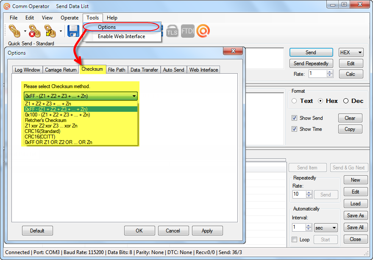Open the File menu

point(14,18)
